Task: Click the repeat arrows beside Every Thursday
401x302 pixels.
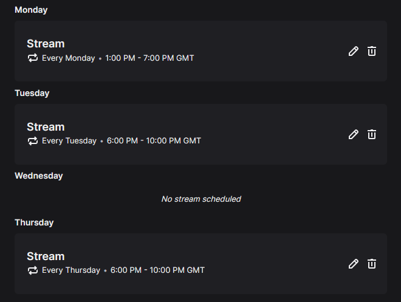Action: 33,270
